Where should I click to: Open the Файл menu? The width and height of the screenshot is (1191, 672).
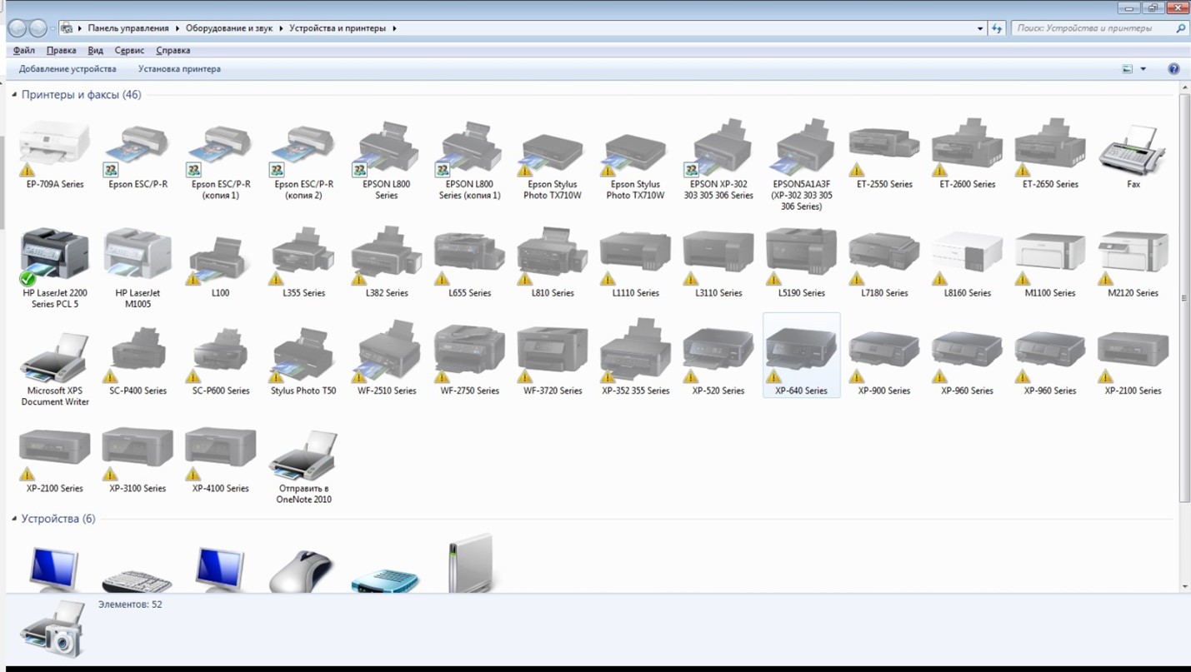point(24,51)
